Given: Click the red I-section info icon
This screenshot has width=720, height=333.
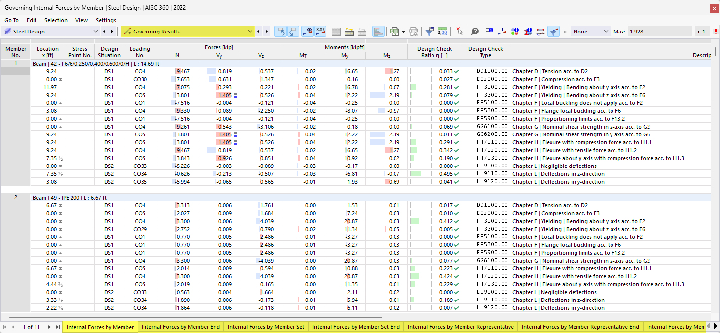Looking at the screenshot, I should click(528, 32).
